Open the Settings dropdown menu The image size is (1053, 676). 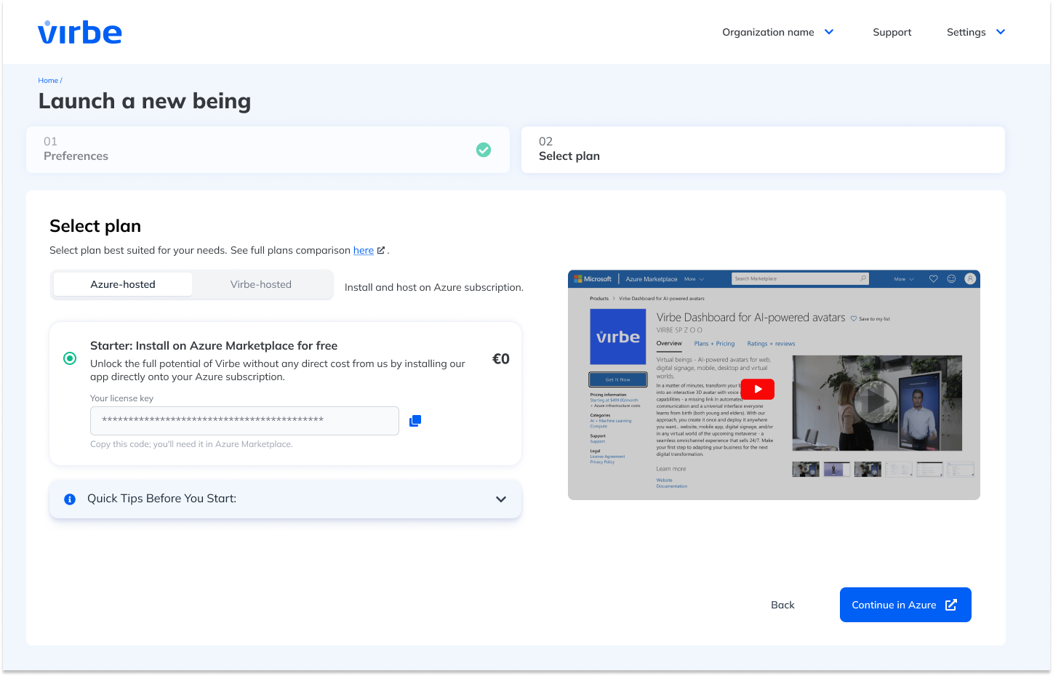click(x=975, y=32)
